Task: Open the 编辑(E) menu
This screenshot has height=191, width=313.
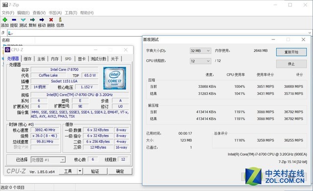Action: 23,13
